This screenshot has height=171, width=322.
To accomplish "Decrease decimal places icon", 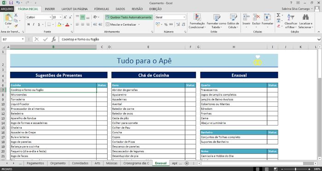I will [184, 24].
